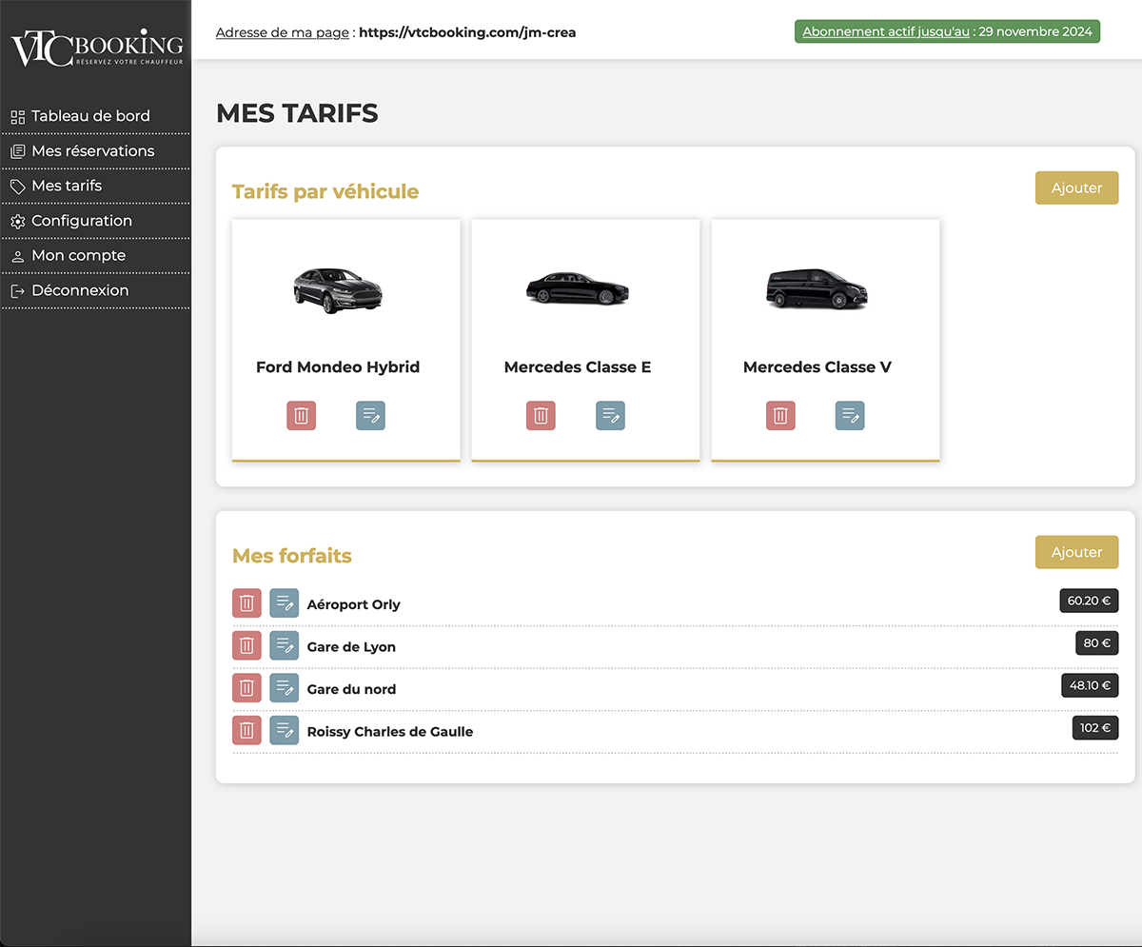This screenshot has height=947, width=1142.
Task: Click the Abonnement actif jusqu'au badge
Action: [x=947, y=31]
